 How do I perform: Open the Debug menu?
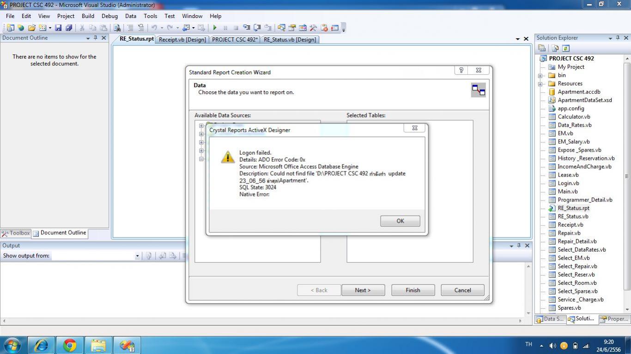pyautogui.click(x=109, y=16)
